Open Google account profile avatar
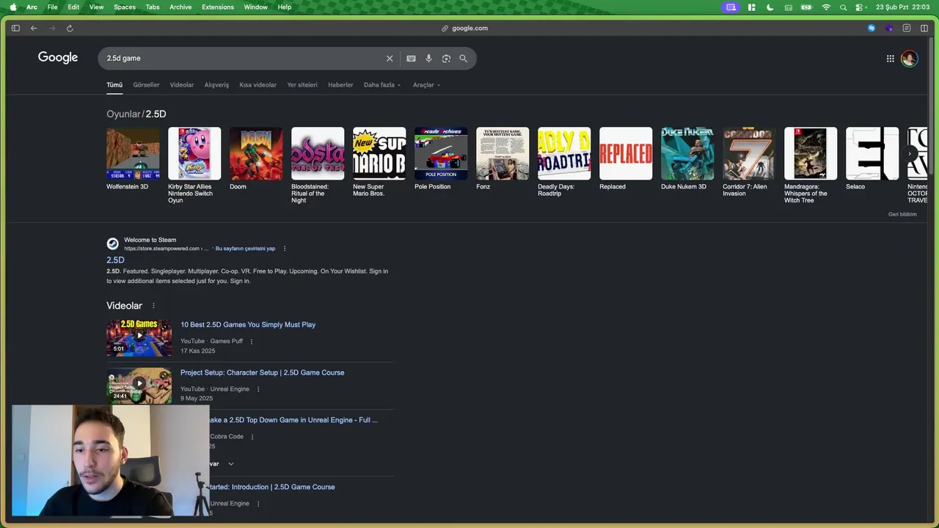 (909, 59)
